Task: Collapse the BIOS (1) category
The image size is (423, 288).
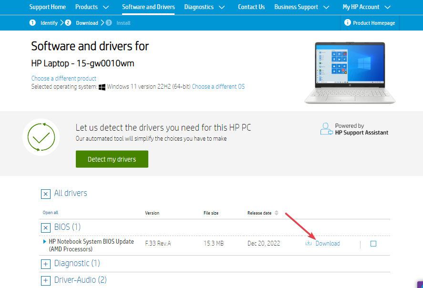Action: tap(46, 228)
